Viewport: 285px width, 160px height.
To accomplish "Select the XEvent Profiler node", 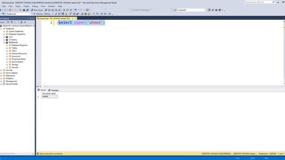I will tap(12, 84).
